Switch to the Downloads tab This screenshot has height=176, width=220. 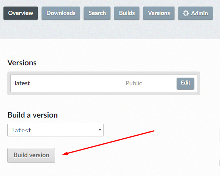61,13
